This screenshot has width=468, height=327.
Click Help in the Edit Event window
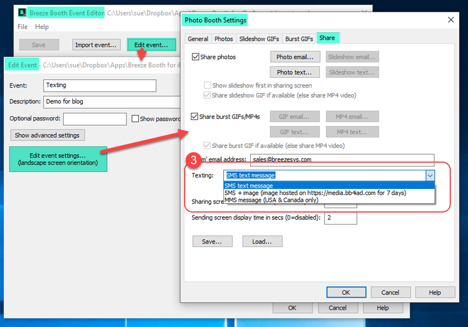click(x=383, y=308)
